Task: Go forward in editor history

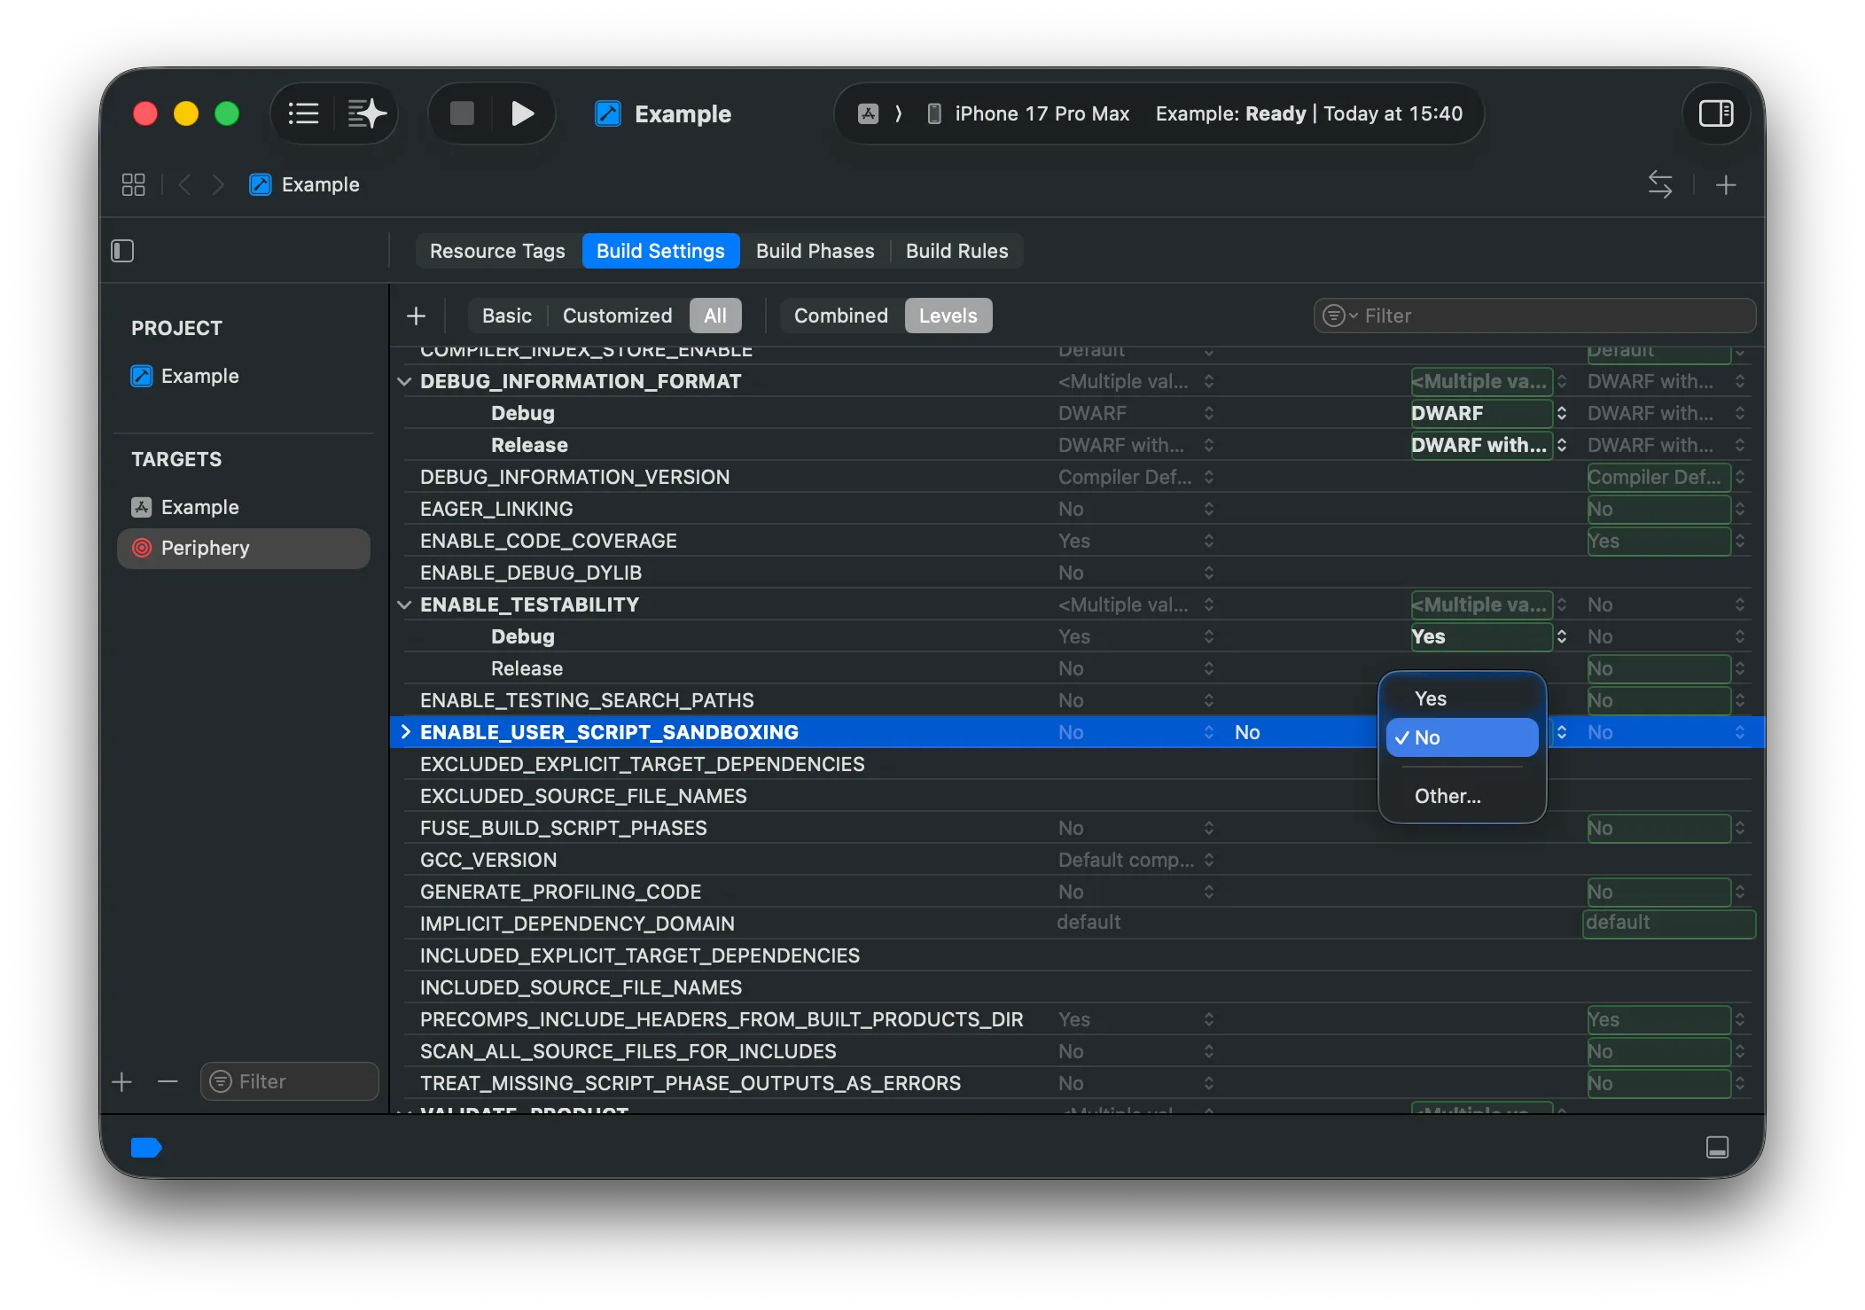Action: click(218, 184)
